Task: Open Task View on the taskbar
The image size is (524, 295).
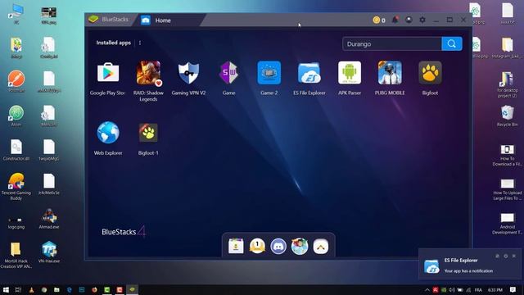Action: 18,289
